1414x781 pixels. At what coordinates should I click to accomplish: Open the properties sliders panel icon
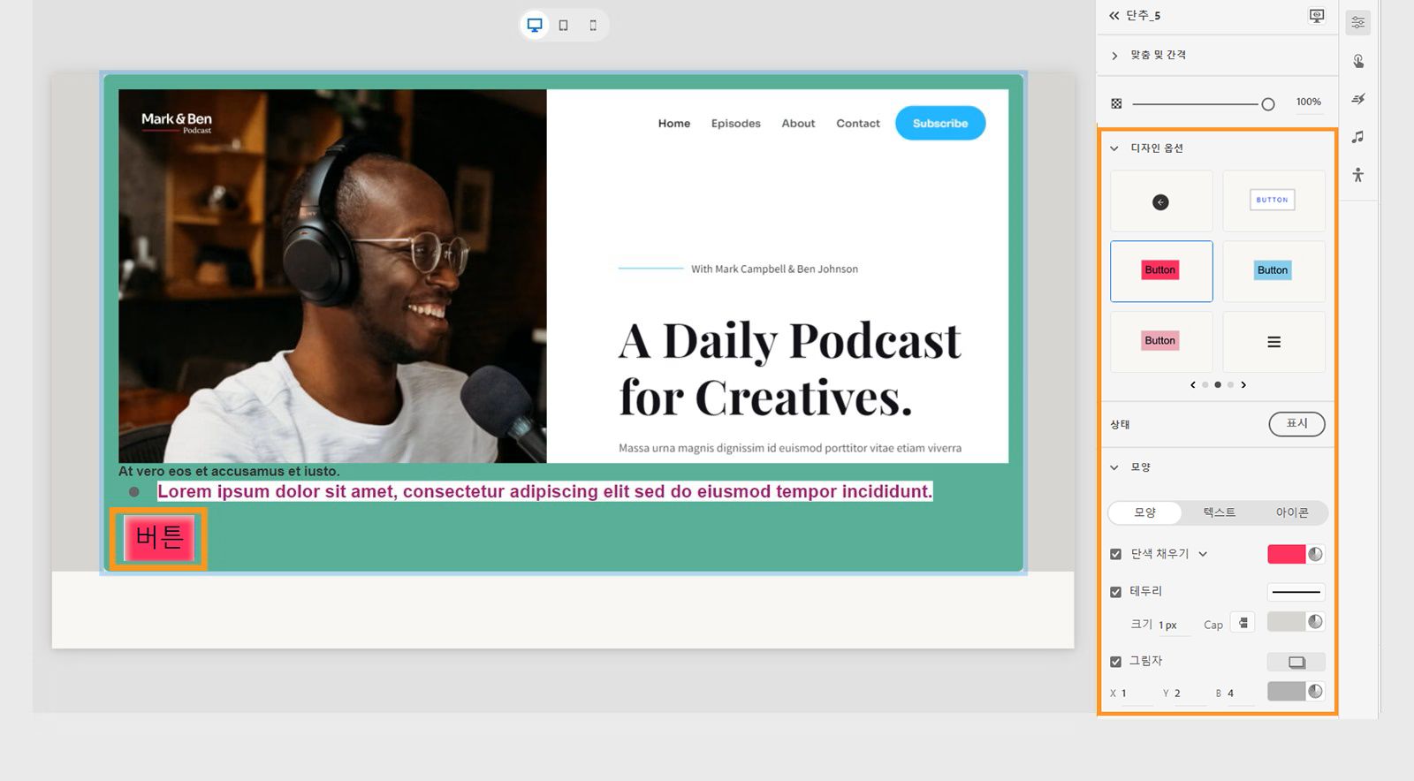click(x=1358, y=22)
